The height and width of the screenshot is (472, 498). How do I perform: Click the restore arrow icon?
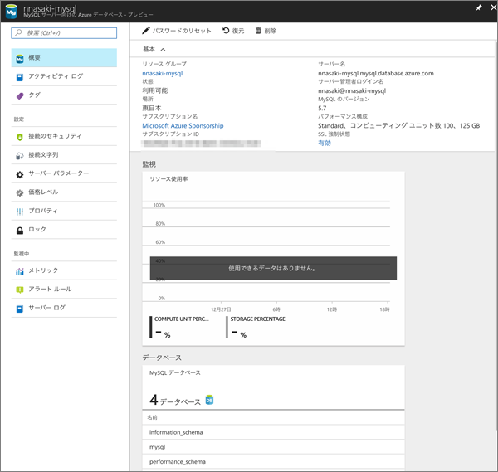pos(226,31)
